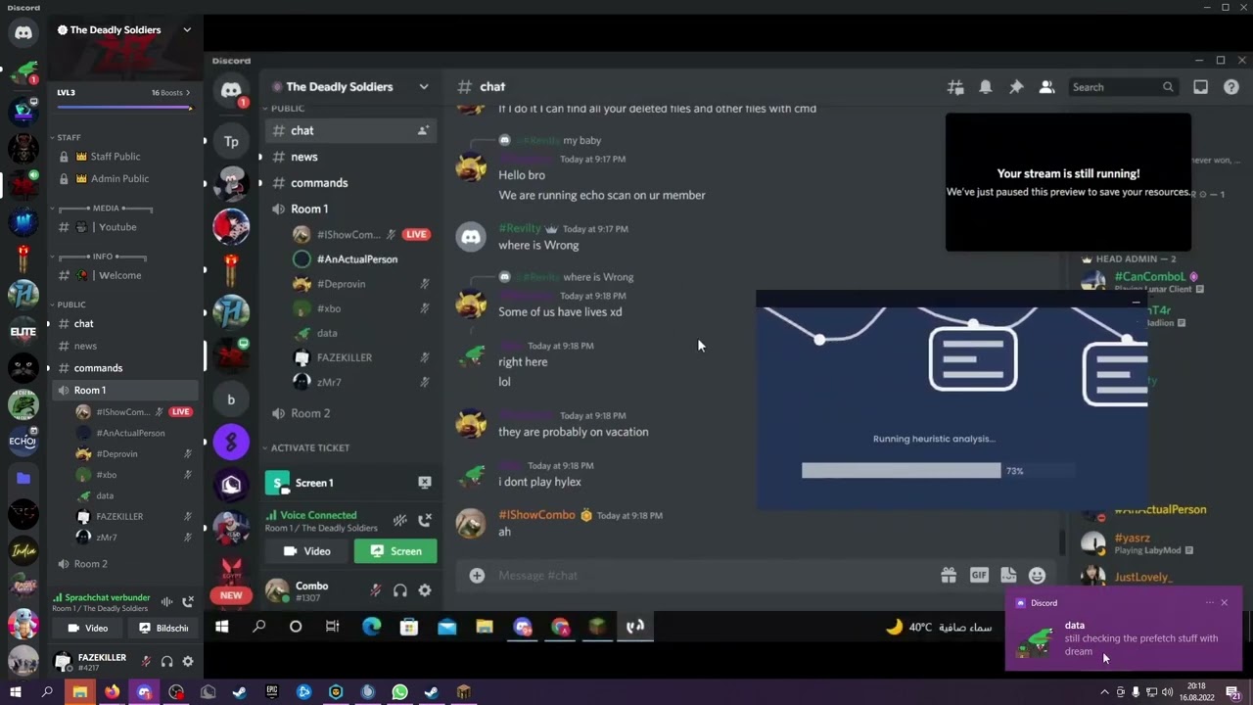The image size is (1253, 705).
Task: Click the plus attach button in message box
Action: [x=477, y=576]
